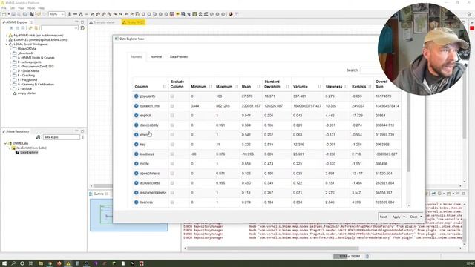
Task: Click Node Repository search box
Action: coord(61,137)
